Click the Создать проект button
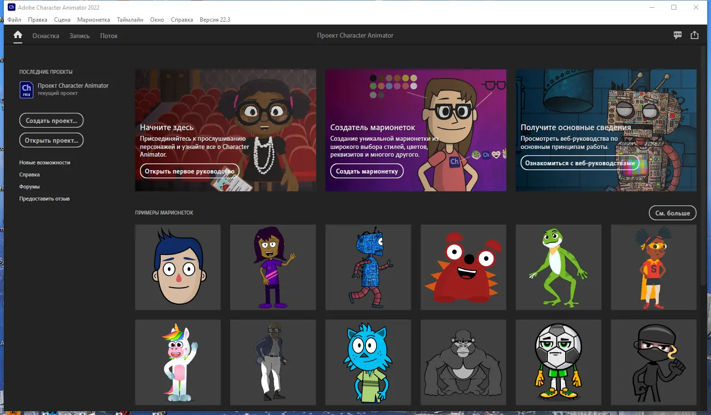 [51, 120]
